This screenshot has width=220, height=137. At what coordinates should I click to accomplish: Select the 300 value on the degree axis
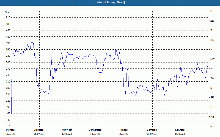tap(8, 62)
